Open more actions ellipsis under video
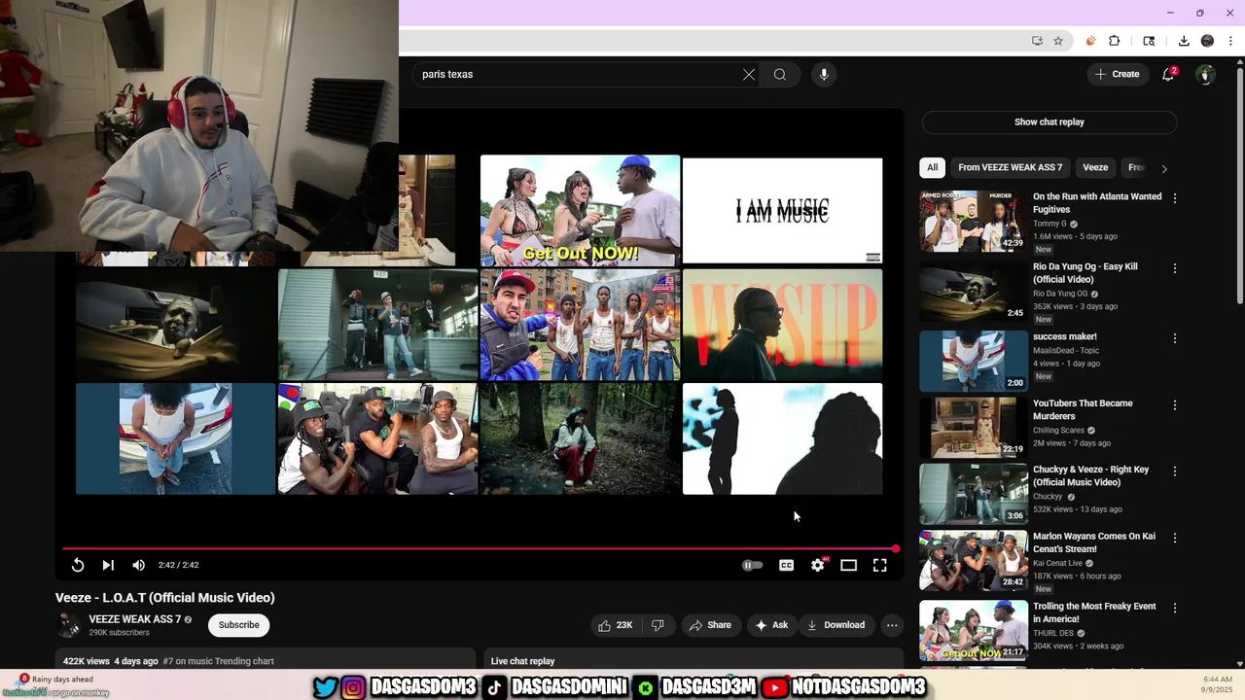The height and width of the screenshot is (700, 1245). 892,625
